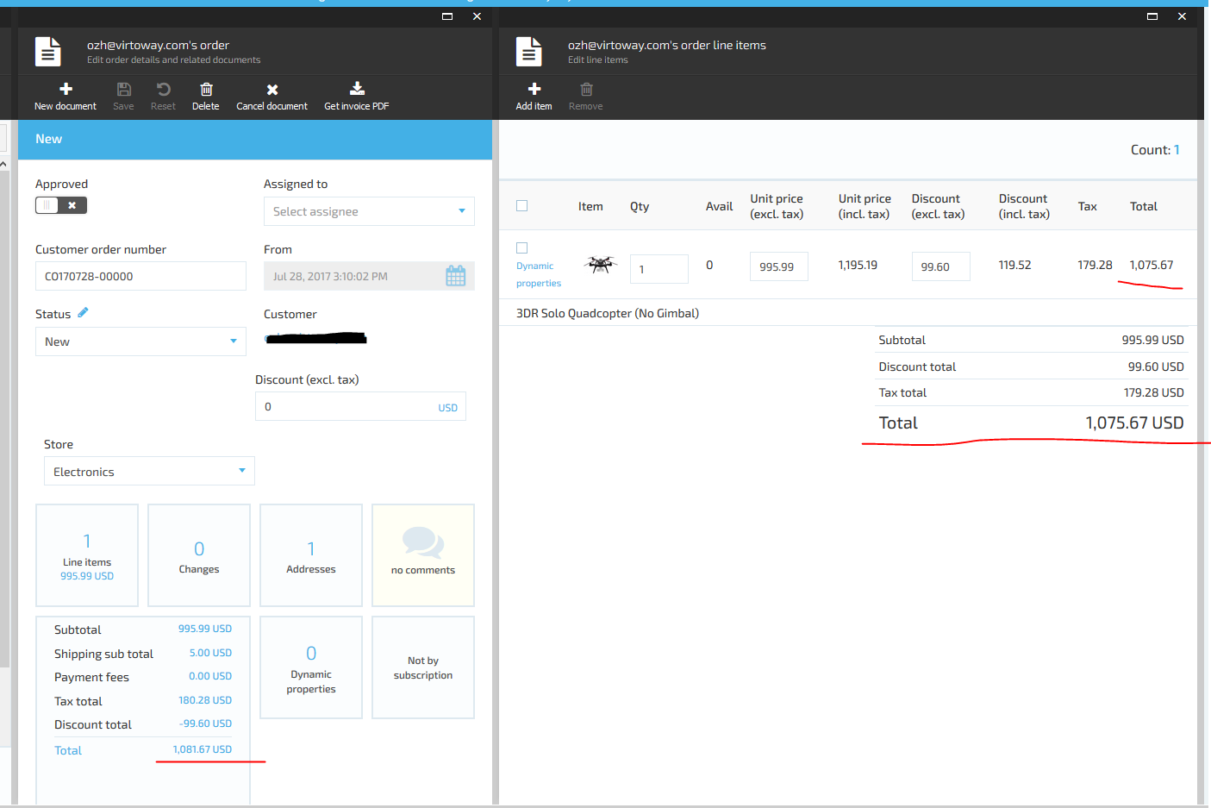Click the Item column header

tap(590, 206)
